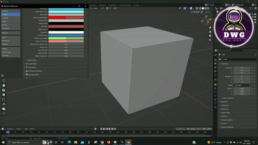Switch to the Compositing workspace tab
Viewport: 258px width, 145px height.
click(x=112, y=5)
